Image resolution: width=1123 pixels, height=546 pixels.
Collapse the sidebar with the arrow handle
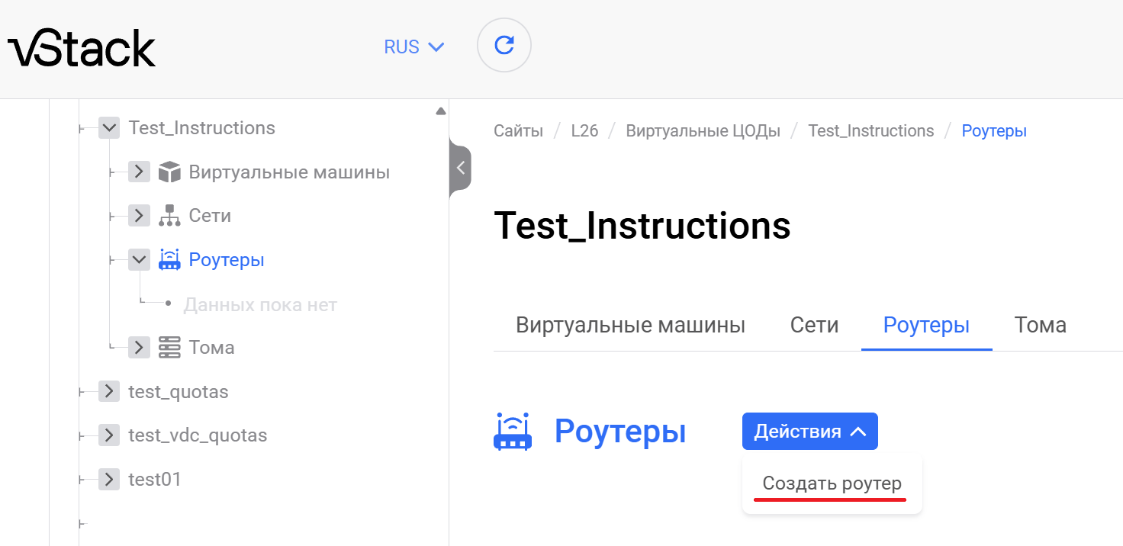pyautogui.click(x=460, y=168)
